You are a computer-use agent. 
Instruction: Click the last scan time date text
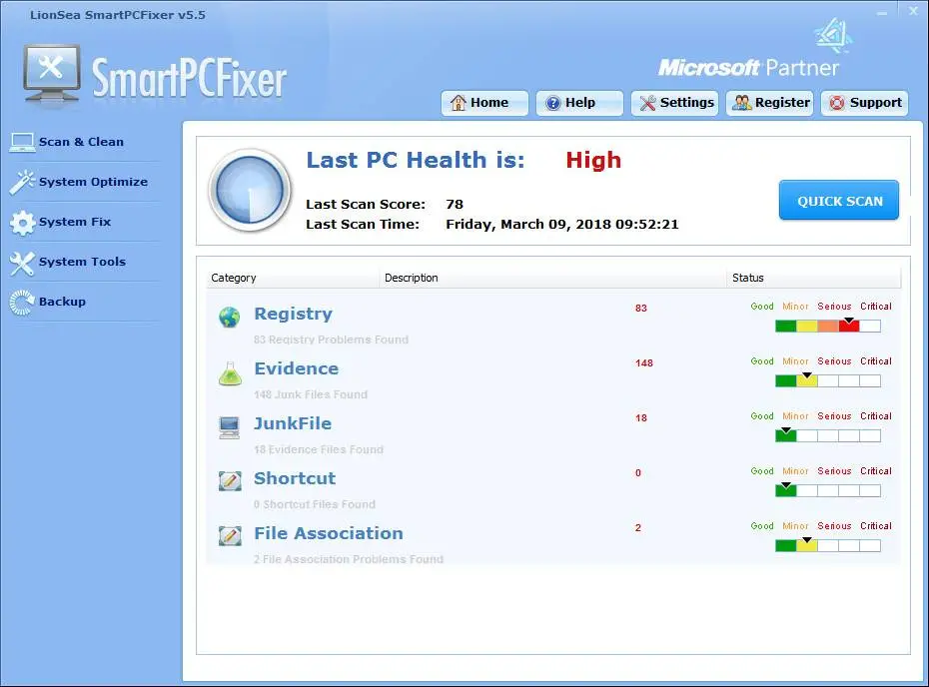[562, 225]
